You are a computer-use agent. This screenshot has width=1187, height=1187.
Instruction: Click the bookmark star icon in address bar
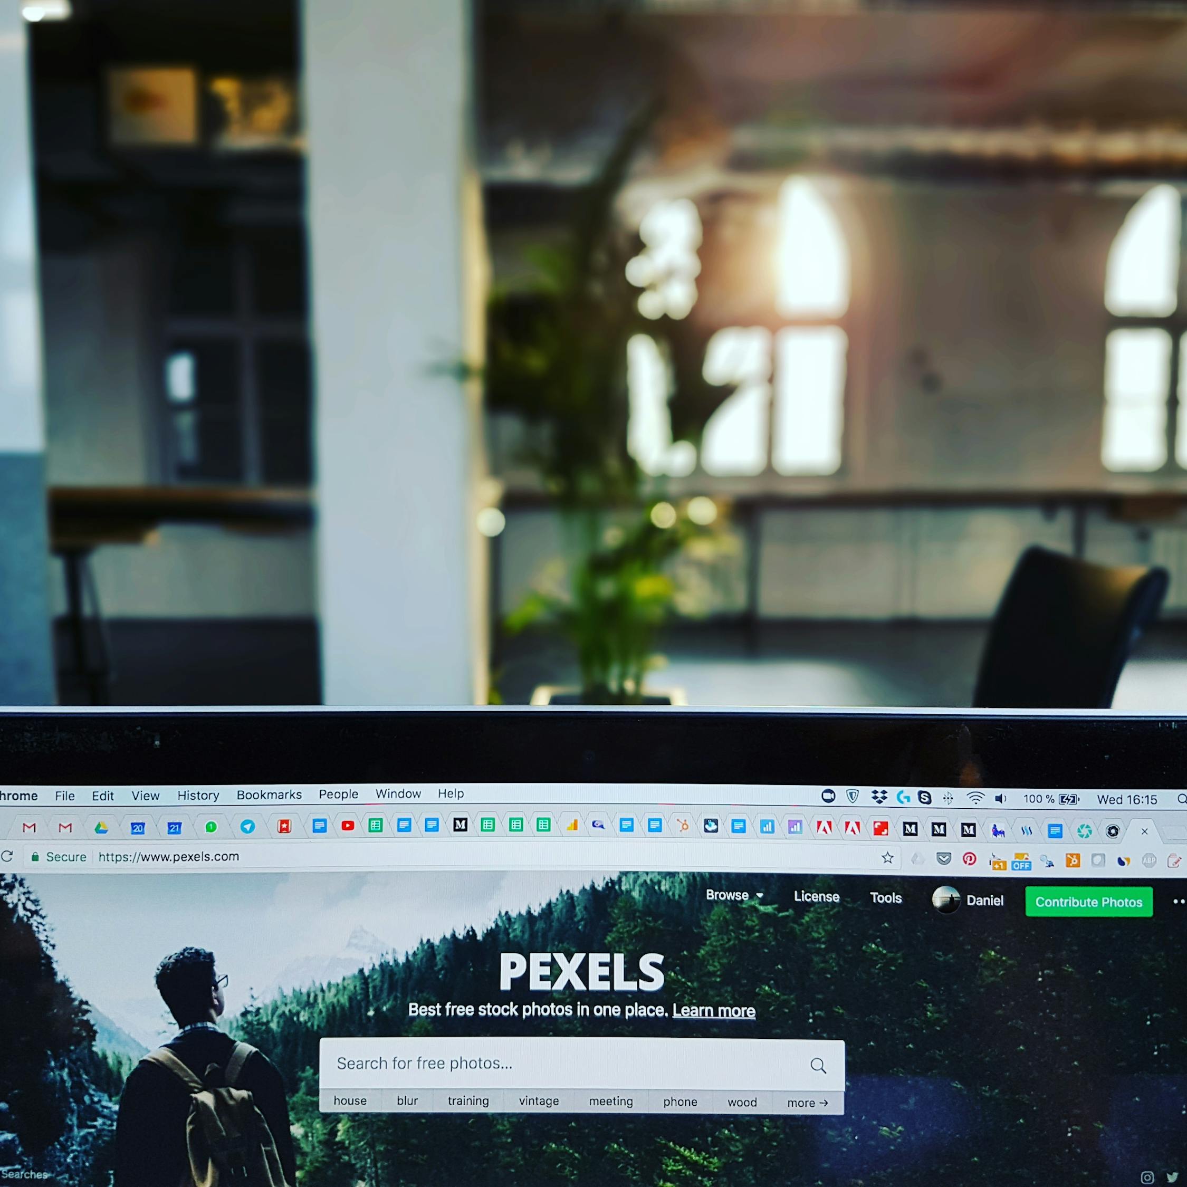point(887,857)
